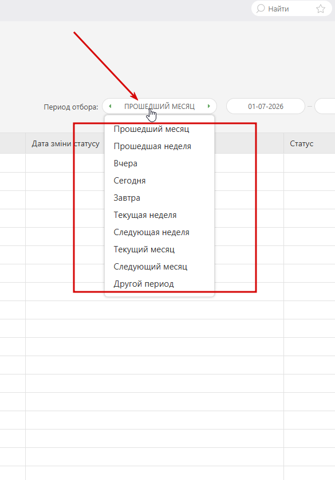335x480 pixels.
Task: Click the right green arrow of period selector
Action: [209, 106]
